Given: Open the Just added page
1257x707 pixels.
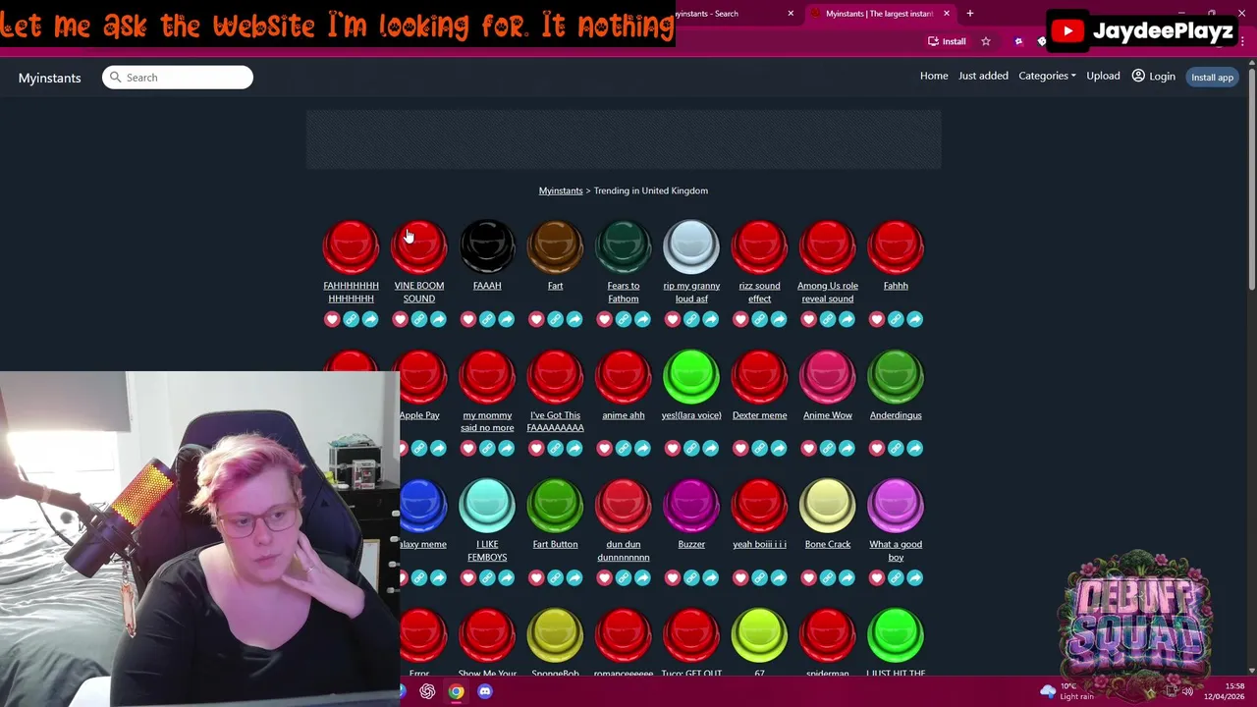Looking at the screenshot, I should 983,77.
